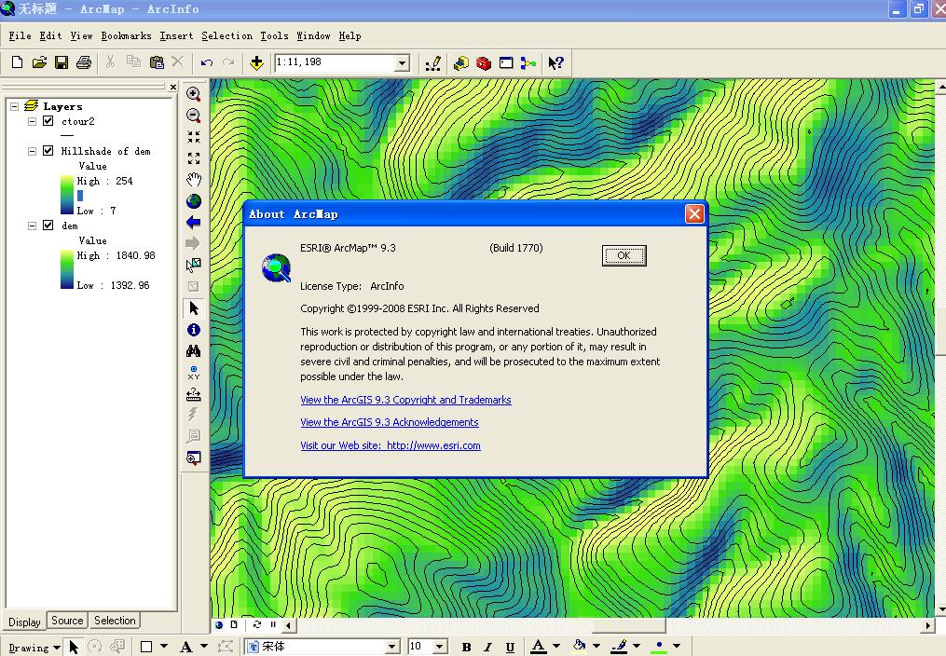This screenshot has height=656, width=946.
Task: Open the Tools menu
Action: (275, 35)
